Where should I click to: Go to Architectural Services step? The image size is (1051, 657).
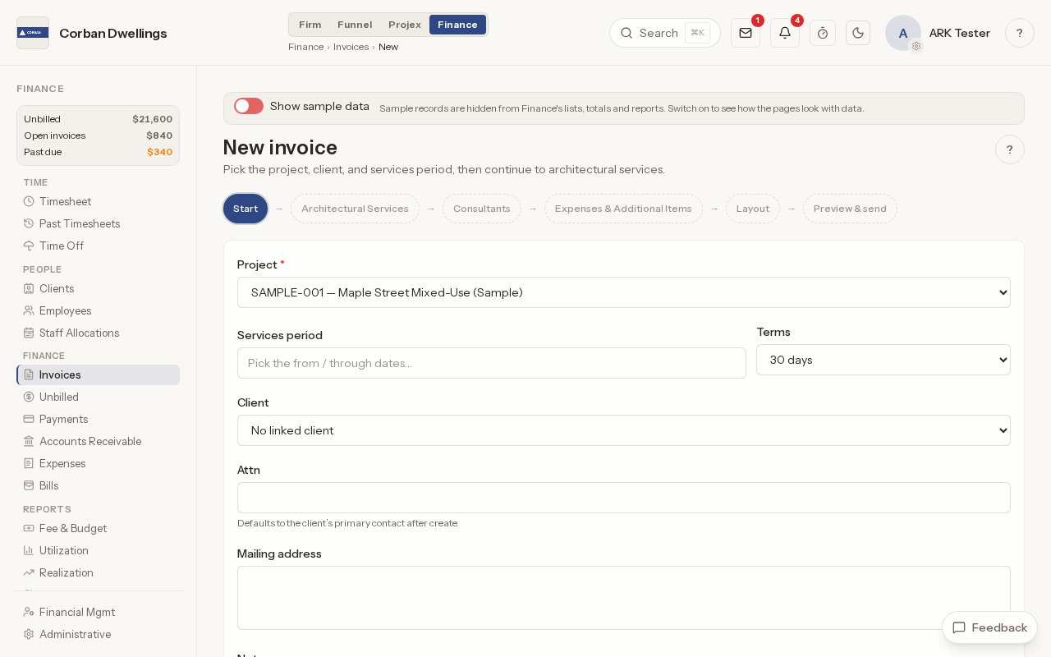click(355, 209)
